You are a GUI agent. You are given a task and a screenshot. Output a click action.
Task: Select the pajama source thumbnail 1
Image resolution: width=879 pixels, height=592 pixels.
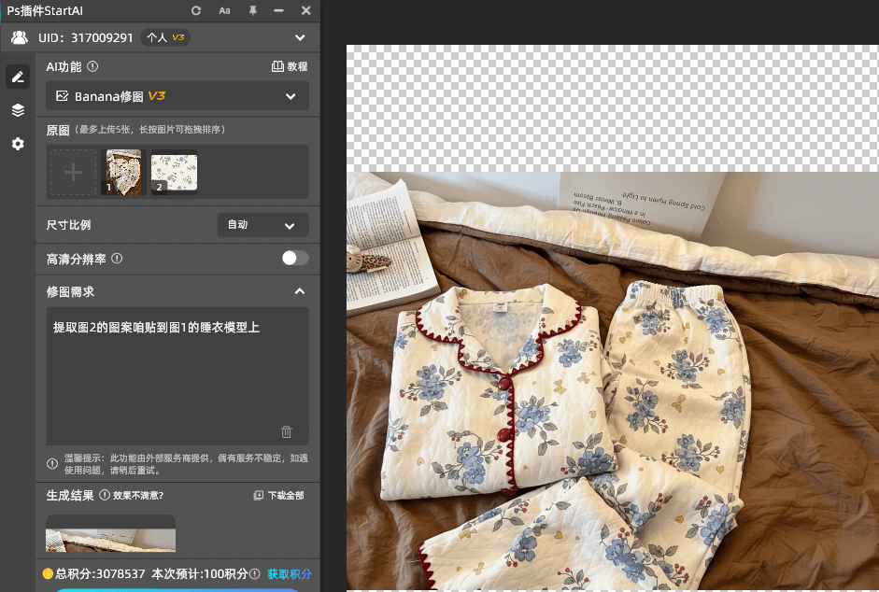123,173
